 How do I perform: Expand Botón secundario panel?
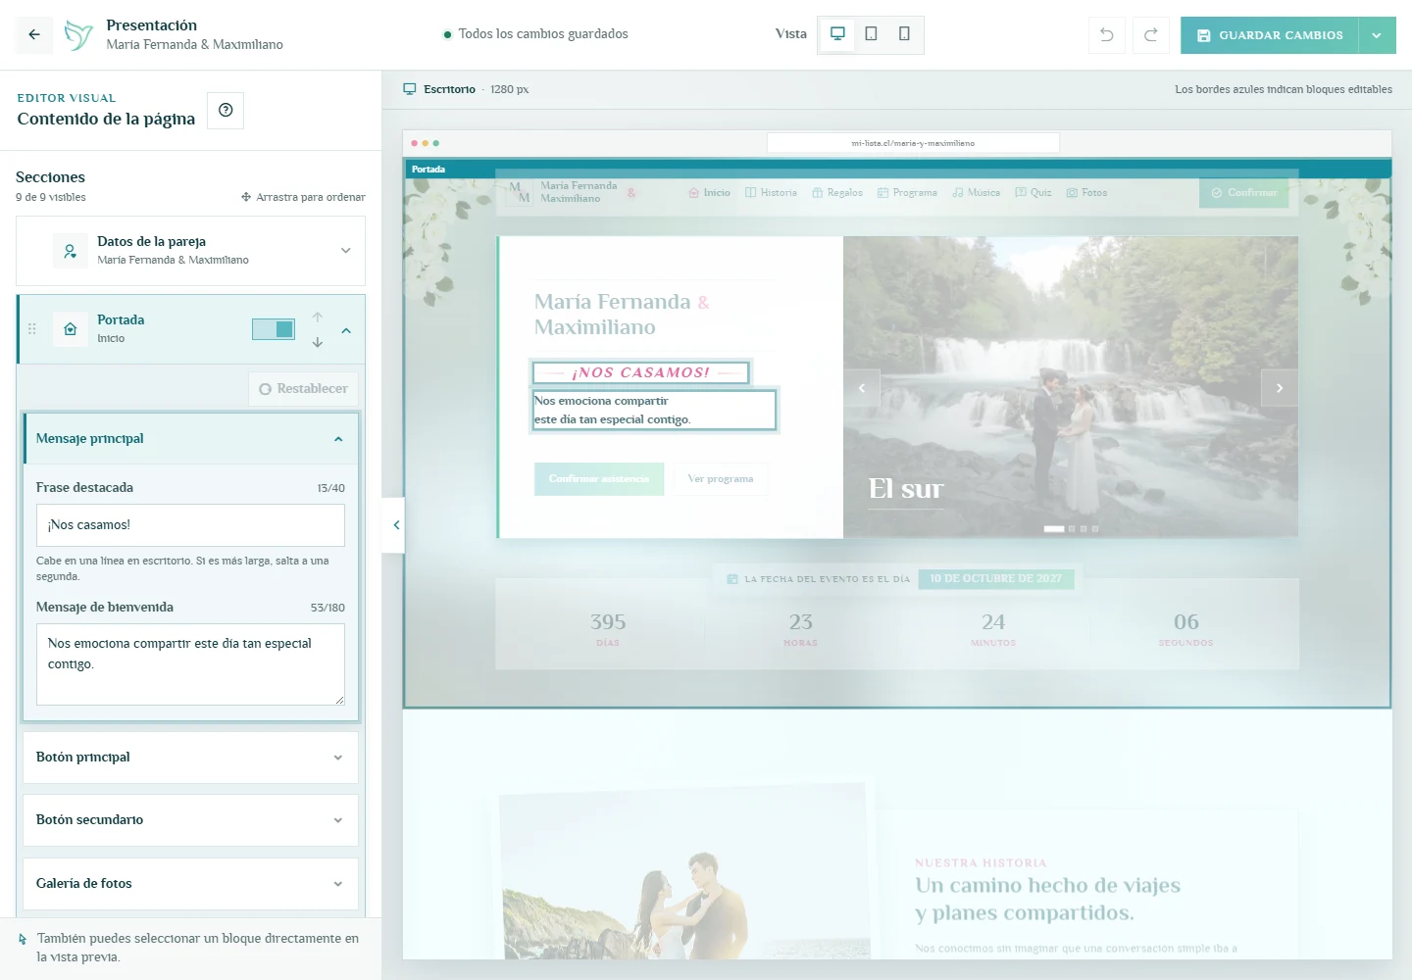point(190,820)
